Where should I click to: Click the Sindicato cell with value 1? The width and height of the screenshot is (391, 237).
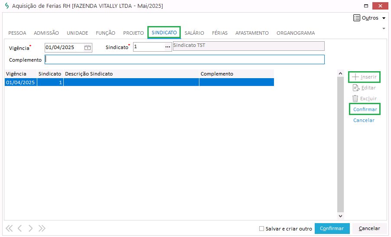tap(50, 82)
